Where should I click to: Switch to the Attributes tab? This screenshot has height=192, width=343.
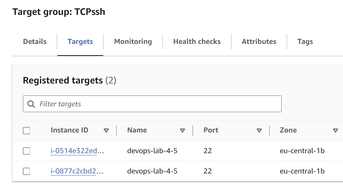259,42
